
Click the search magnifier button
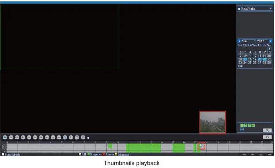coord(267,130)
